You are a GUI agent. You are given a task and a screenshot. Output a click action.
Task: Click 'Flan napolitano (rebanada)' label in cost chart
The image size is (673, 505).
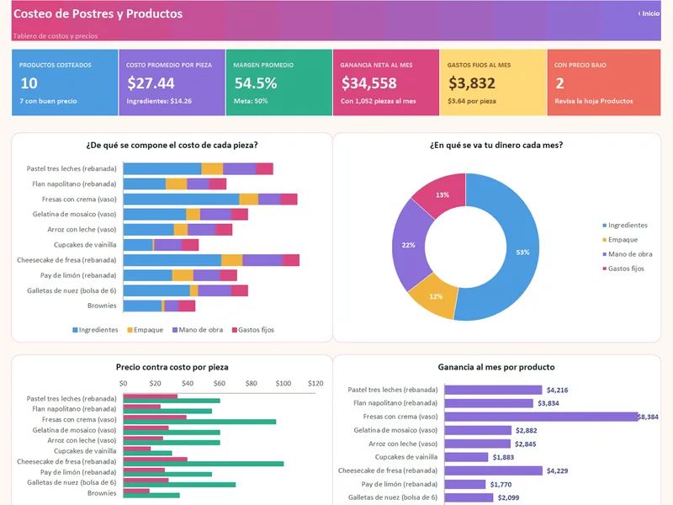tap(74, 183)
